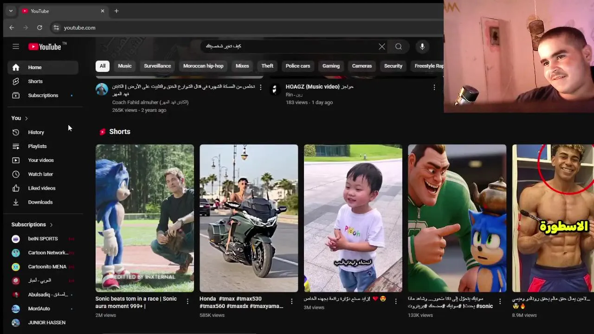
Task: Open the Rin channel avatar
Action: pyautogui.click(x=275, y=89)
